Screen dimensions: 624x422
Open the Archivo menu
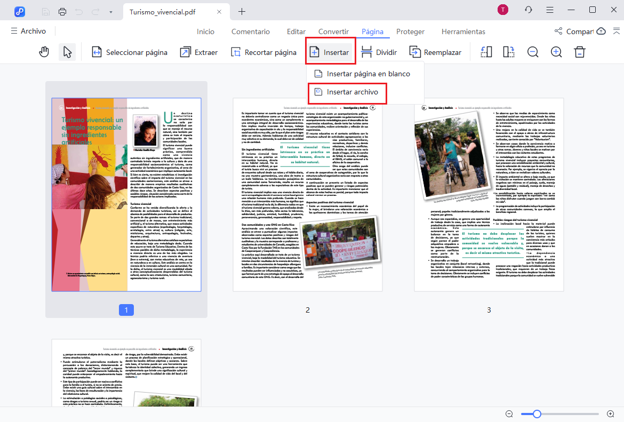click(x=28, y=31)
